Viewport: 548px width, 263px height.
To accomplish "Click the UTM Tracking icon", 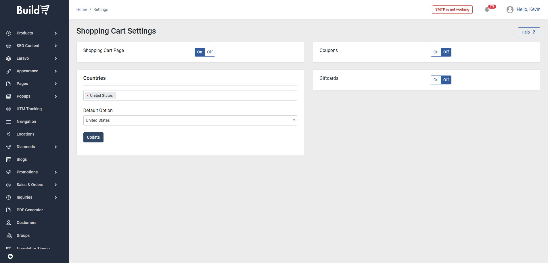I will click(x=9, y=109).
